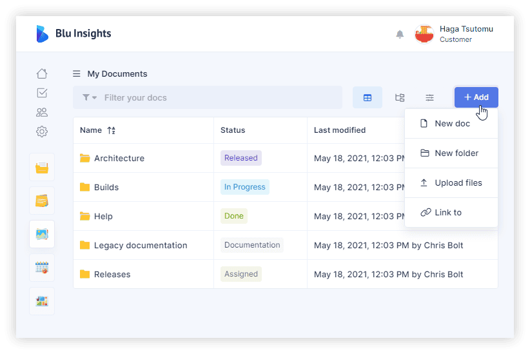Click Architecture row last modified date
The image size is (530, 354).
click(359, 158)
